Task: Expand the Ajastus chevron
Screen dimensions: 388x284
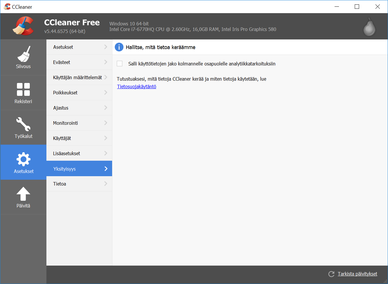Action: coord(106,108)
